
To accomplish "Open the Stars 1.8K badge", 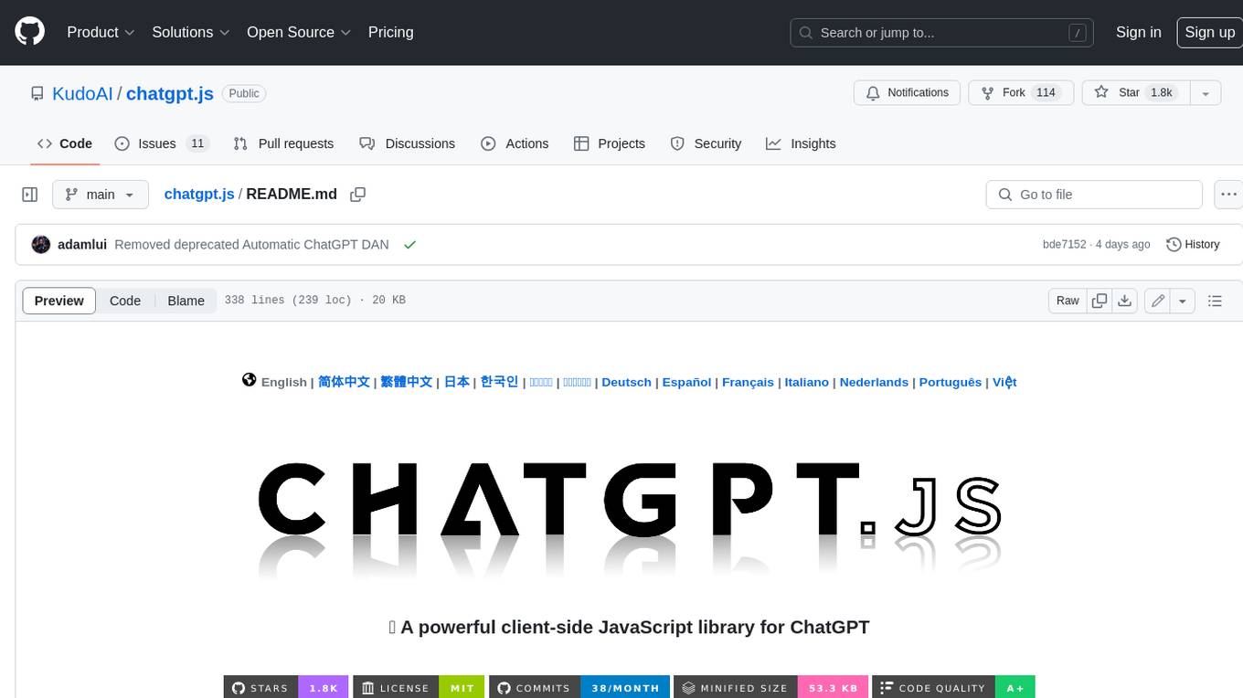I will [x=286, y=687].
